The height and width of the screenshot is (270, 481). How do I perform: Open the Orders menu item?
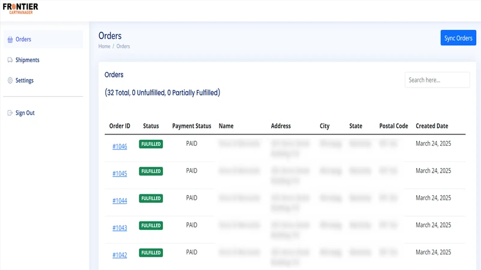[43, 39]
